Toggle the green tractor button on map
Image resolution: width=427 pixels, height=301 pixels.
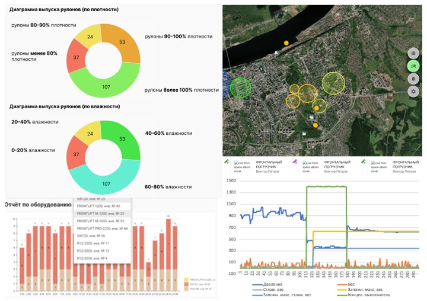click(x=413, y=66)
